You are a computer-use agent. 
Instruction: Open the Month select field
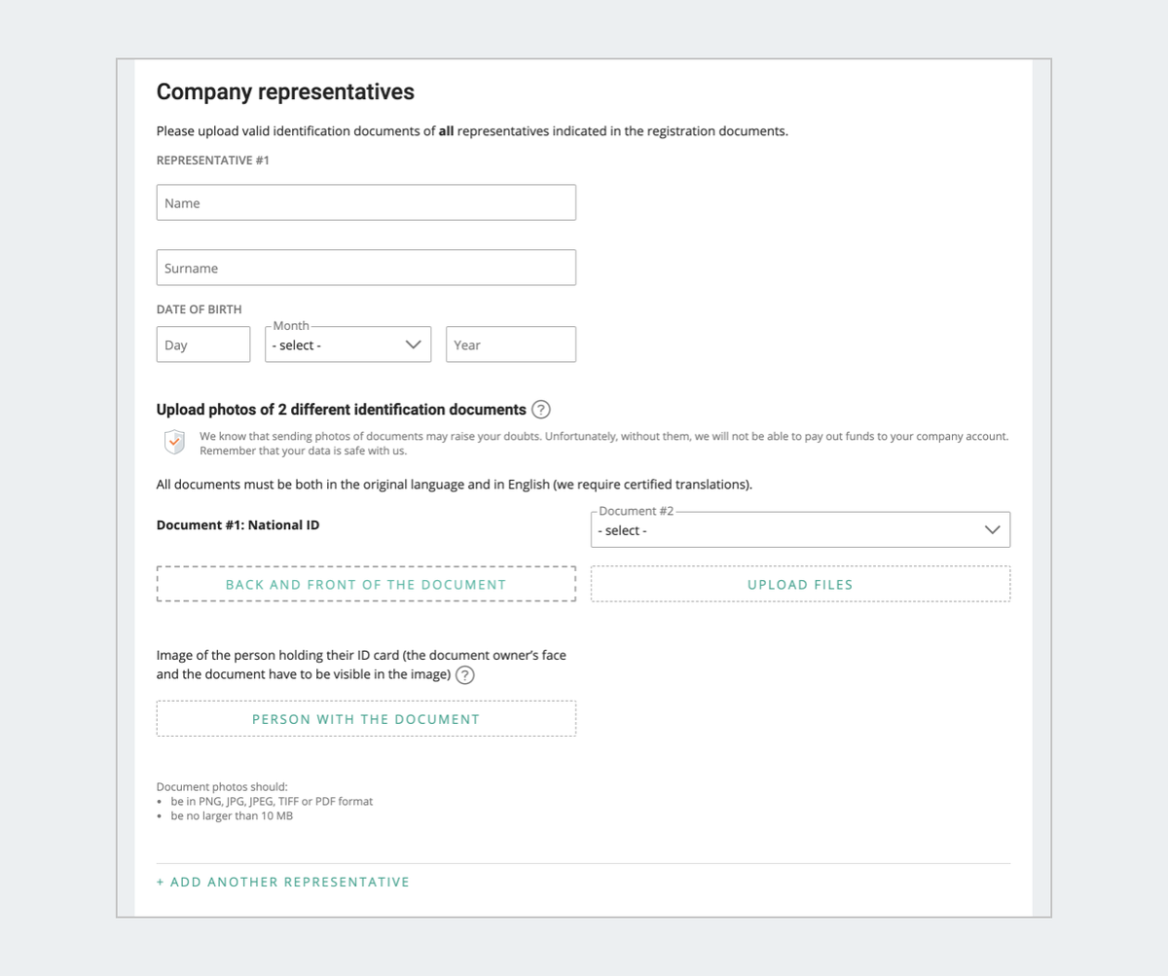tap(336, 344)
